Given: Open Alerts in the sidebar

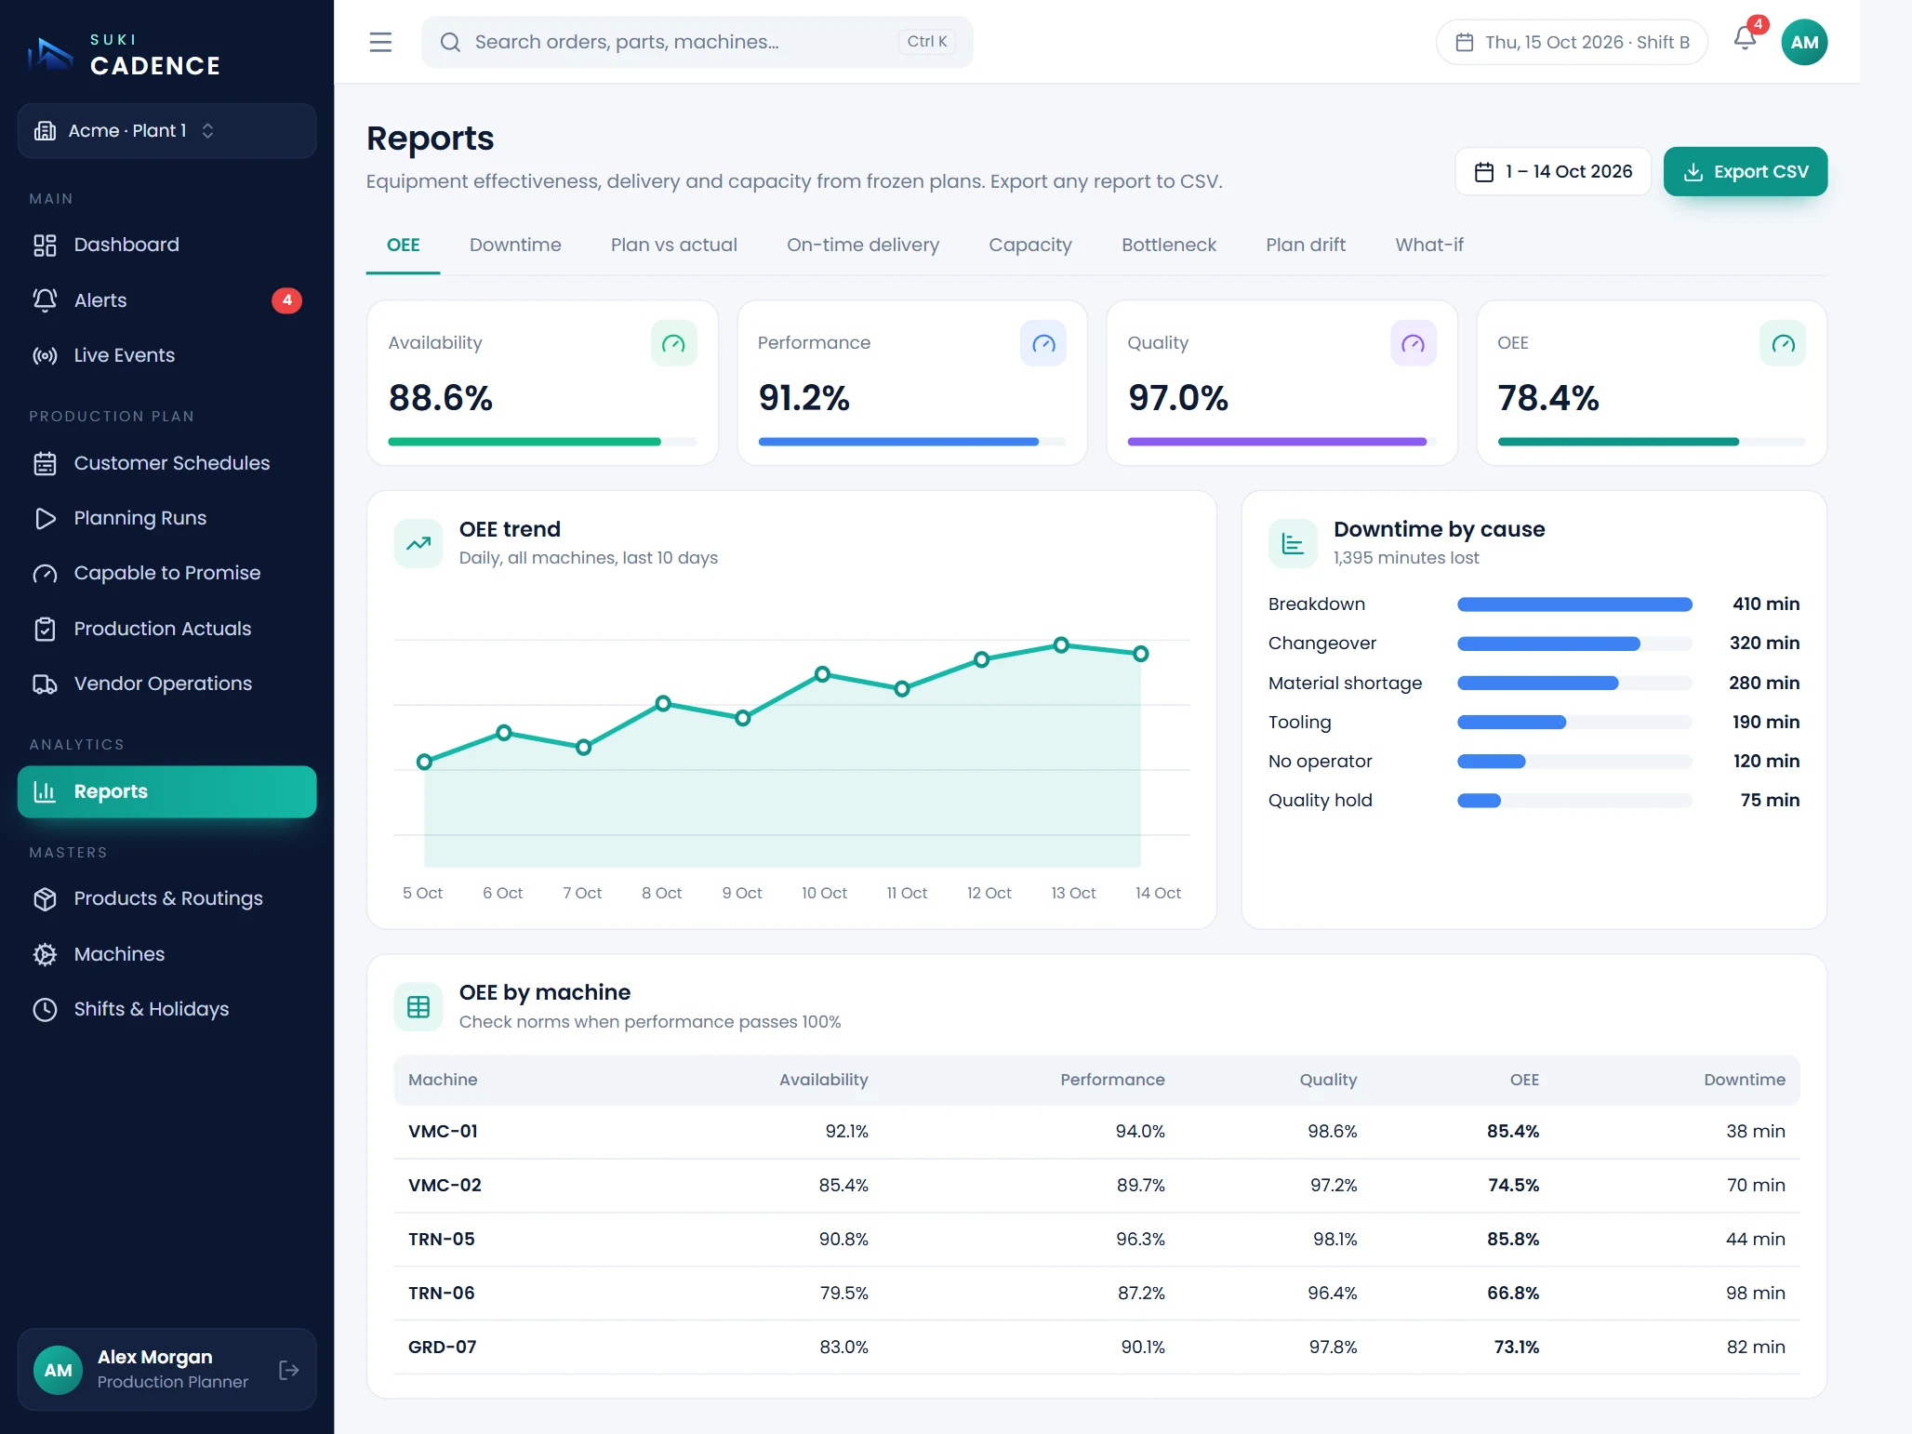Looking at the screenshot, I should (167, 300).
